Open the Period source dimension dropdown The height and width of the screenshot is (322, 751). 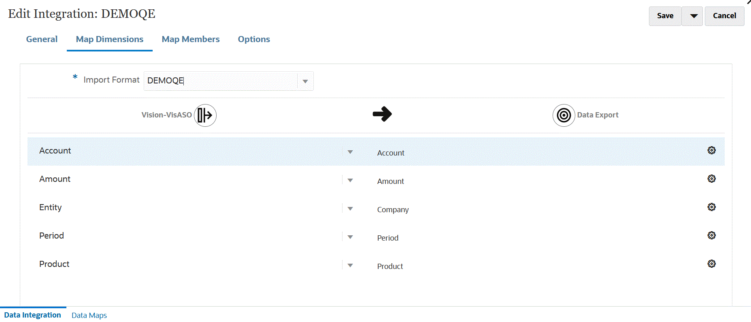[x=350, y=237]
